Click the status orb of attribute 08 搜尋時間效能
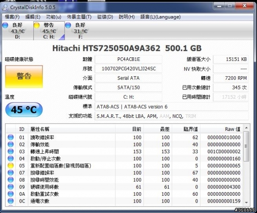The image size is (257, 213). [11, 180]
